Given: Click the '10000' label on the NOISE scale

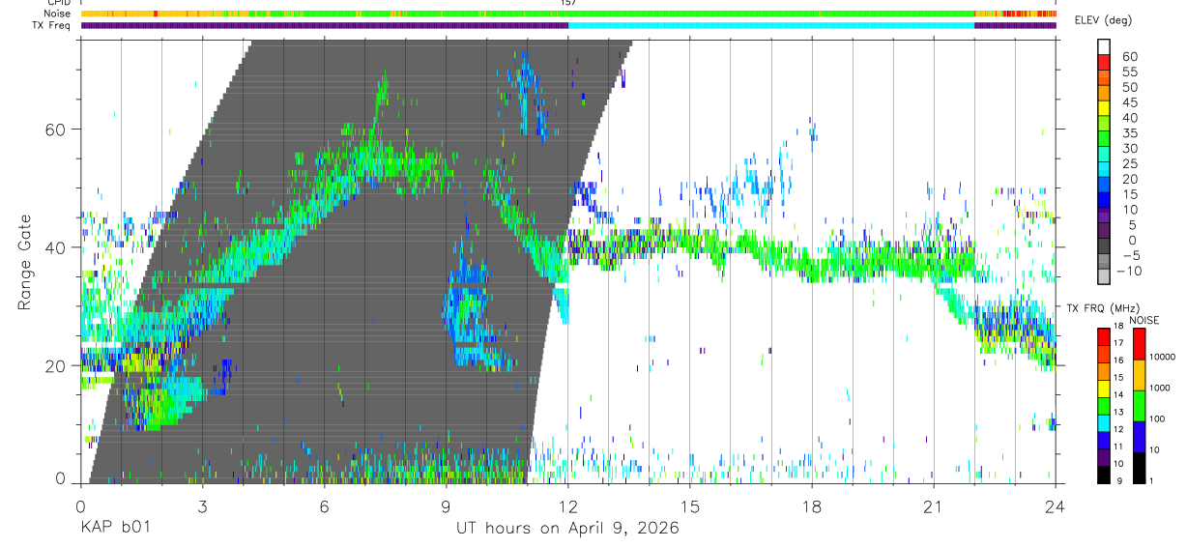Looking at the screenshot, I should 1161,357.
